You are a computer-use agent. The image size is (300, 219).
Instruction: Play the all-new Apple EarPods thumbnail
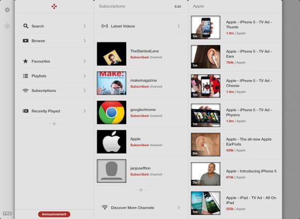click(206, 145)
